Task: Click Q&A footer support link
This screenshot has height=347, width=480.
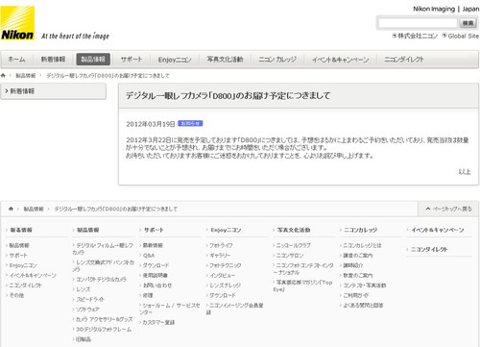Action: [x=149, y=256]
